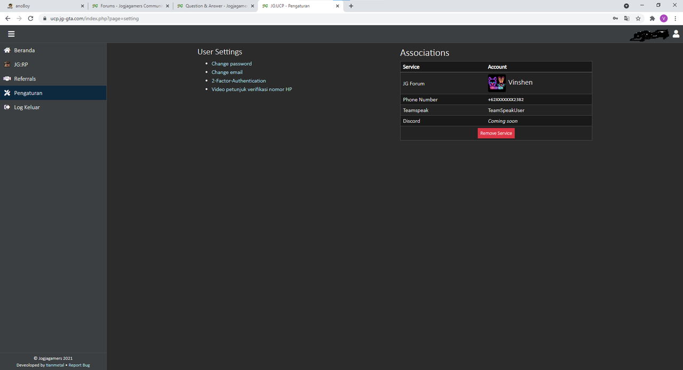Switch to the Question & Answer tab
The height and width of the screenshot is (370, 683).
(215, 6)
